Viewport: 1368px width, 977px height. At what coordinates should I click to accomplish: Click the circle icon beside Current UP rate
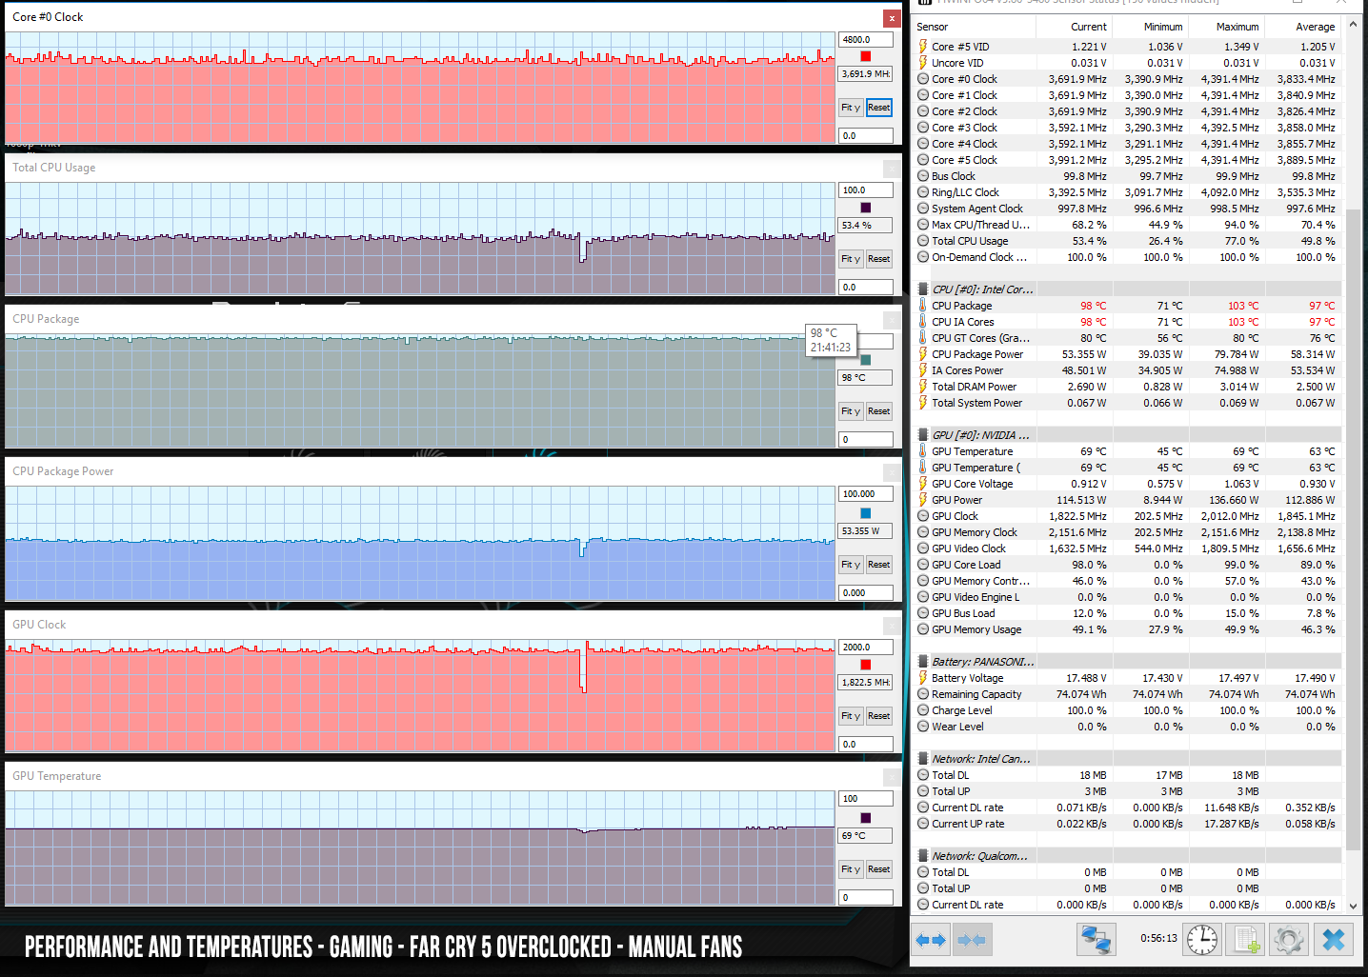click(923, 824)
